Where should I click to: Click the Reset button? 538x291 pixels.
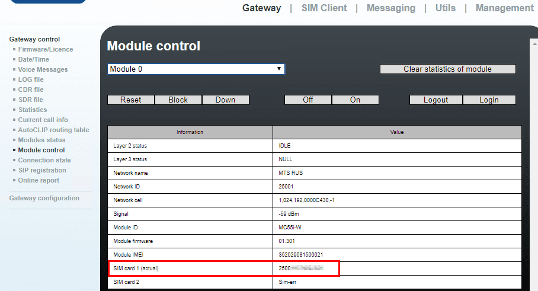(x=131, y=100)
